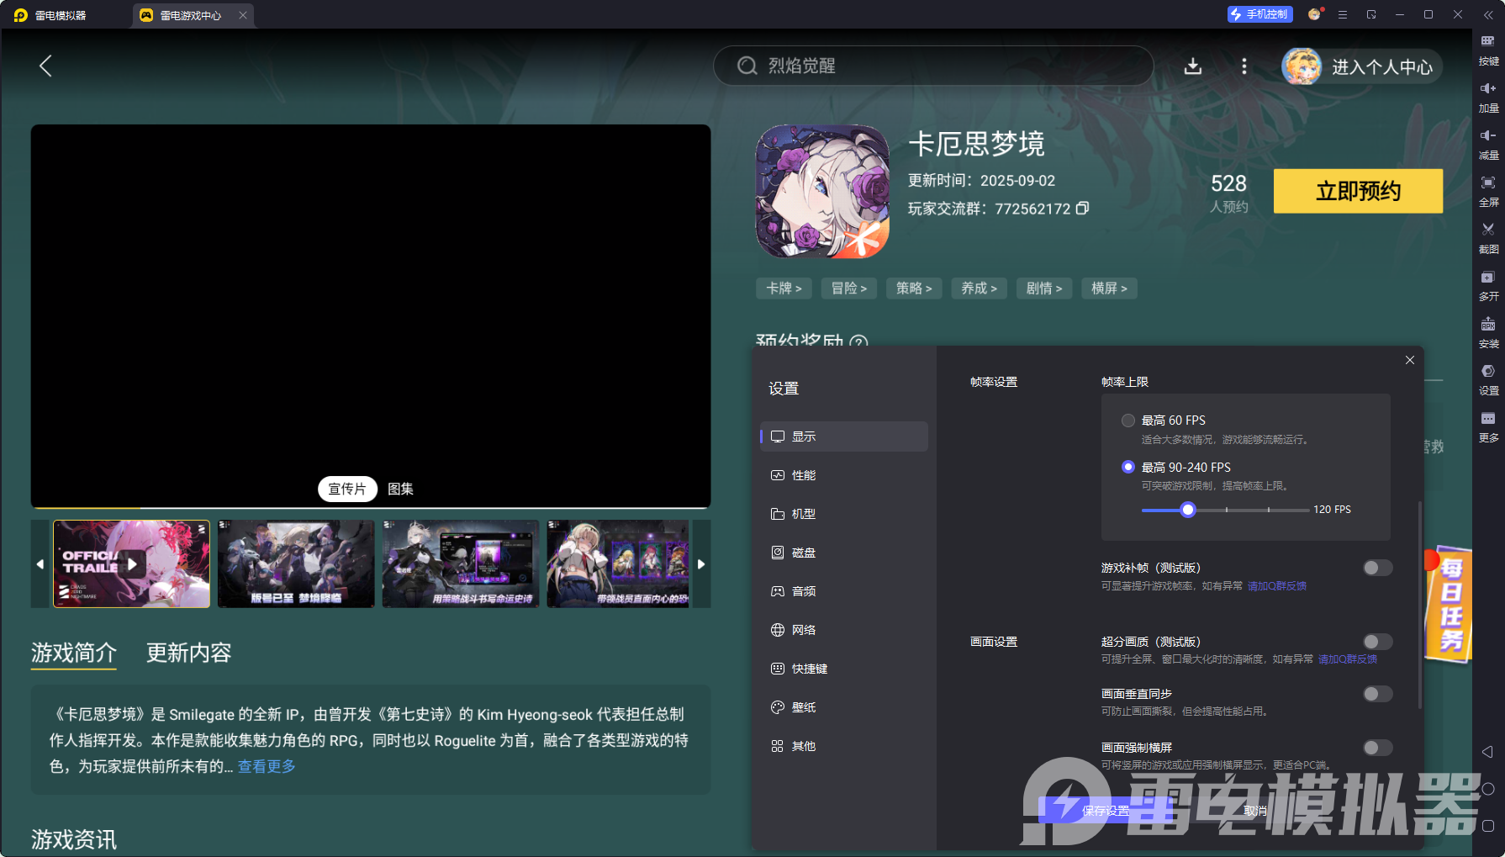Click the official trailer video thumbnail

point(131,563)
